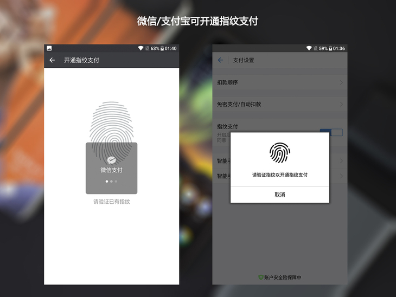This screenshot has width=396, height=297.
Task: Tap Wi-Fi icon beside the 63% battery
Action: click(x=140, y=48)
